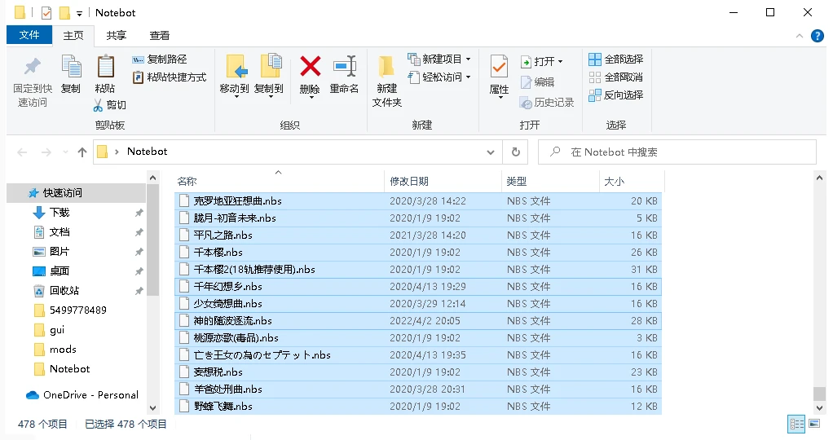Refresh the Notebot folder view

click(515, 152)
